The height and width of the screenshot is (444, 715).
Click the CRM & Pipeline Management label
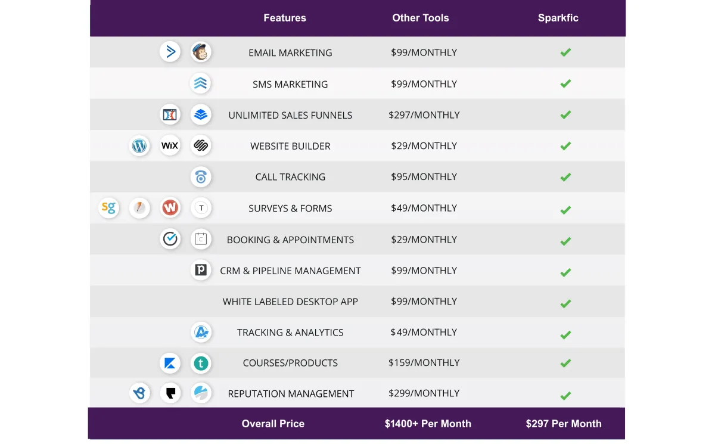(x=290, y=271)
